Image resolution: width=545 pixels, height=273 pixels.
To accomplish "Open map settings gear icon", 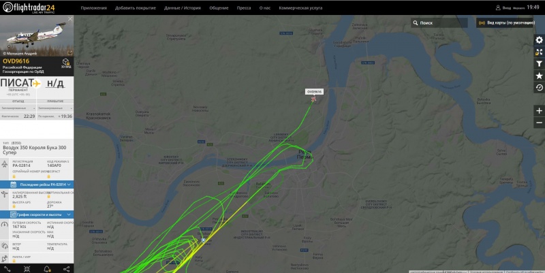I will 539,40.
